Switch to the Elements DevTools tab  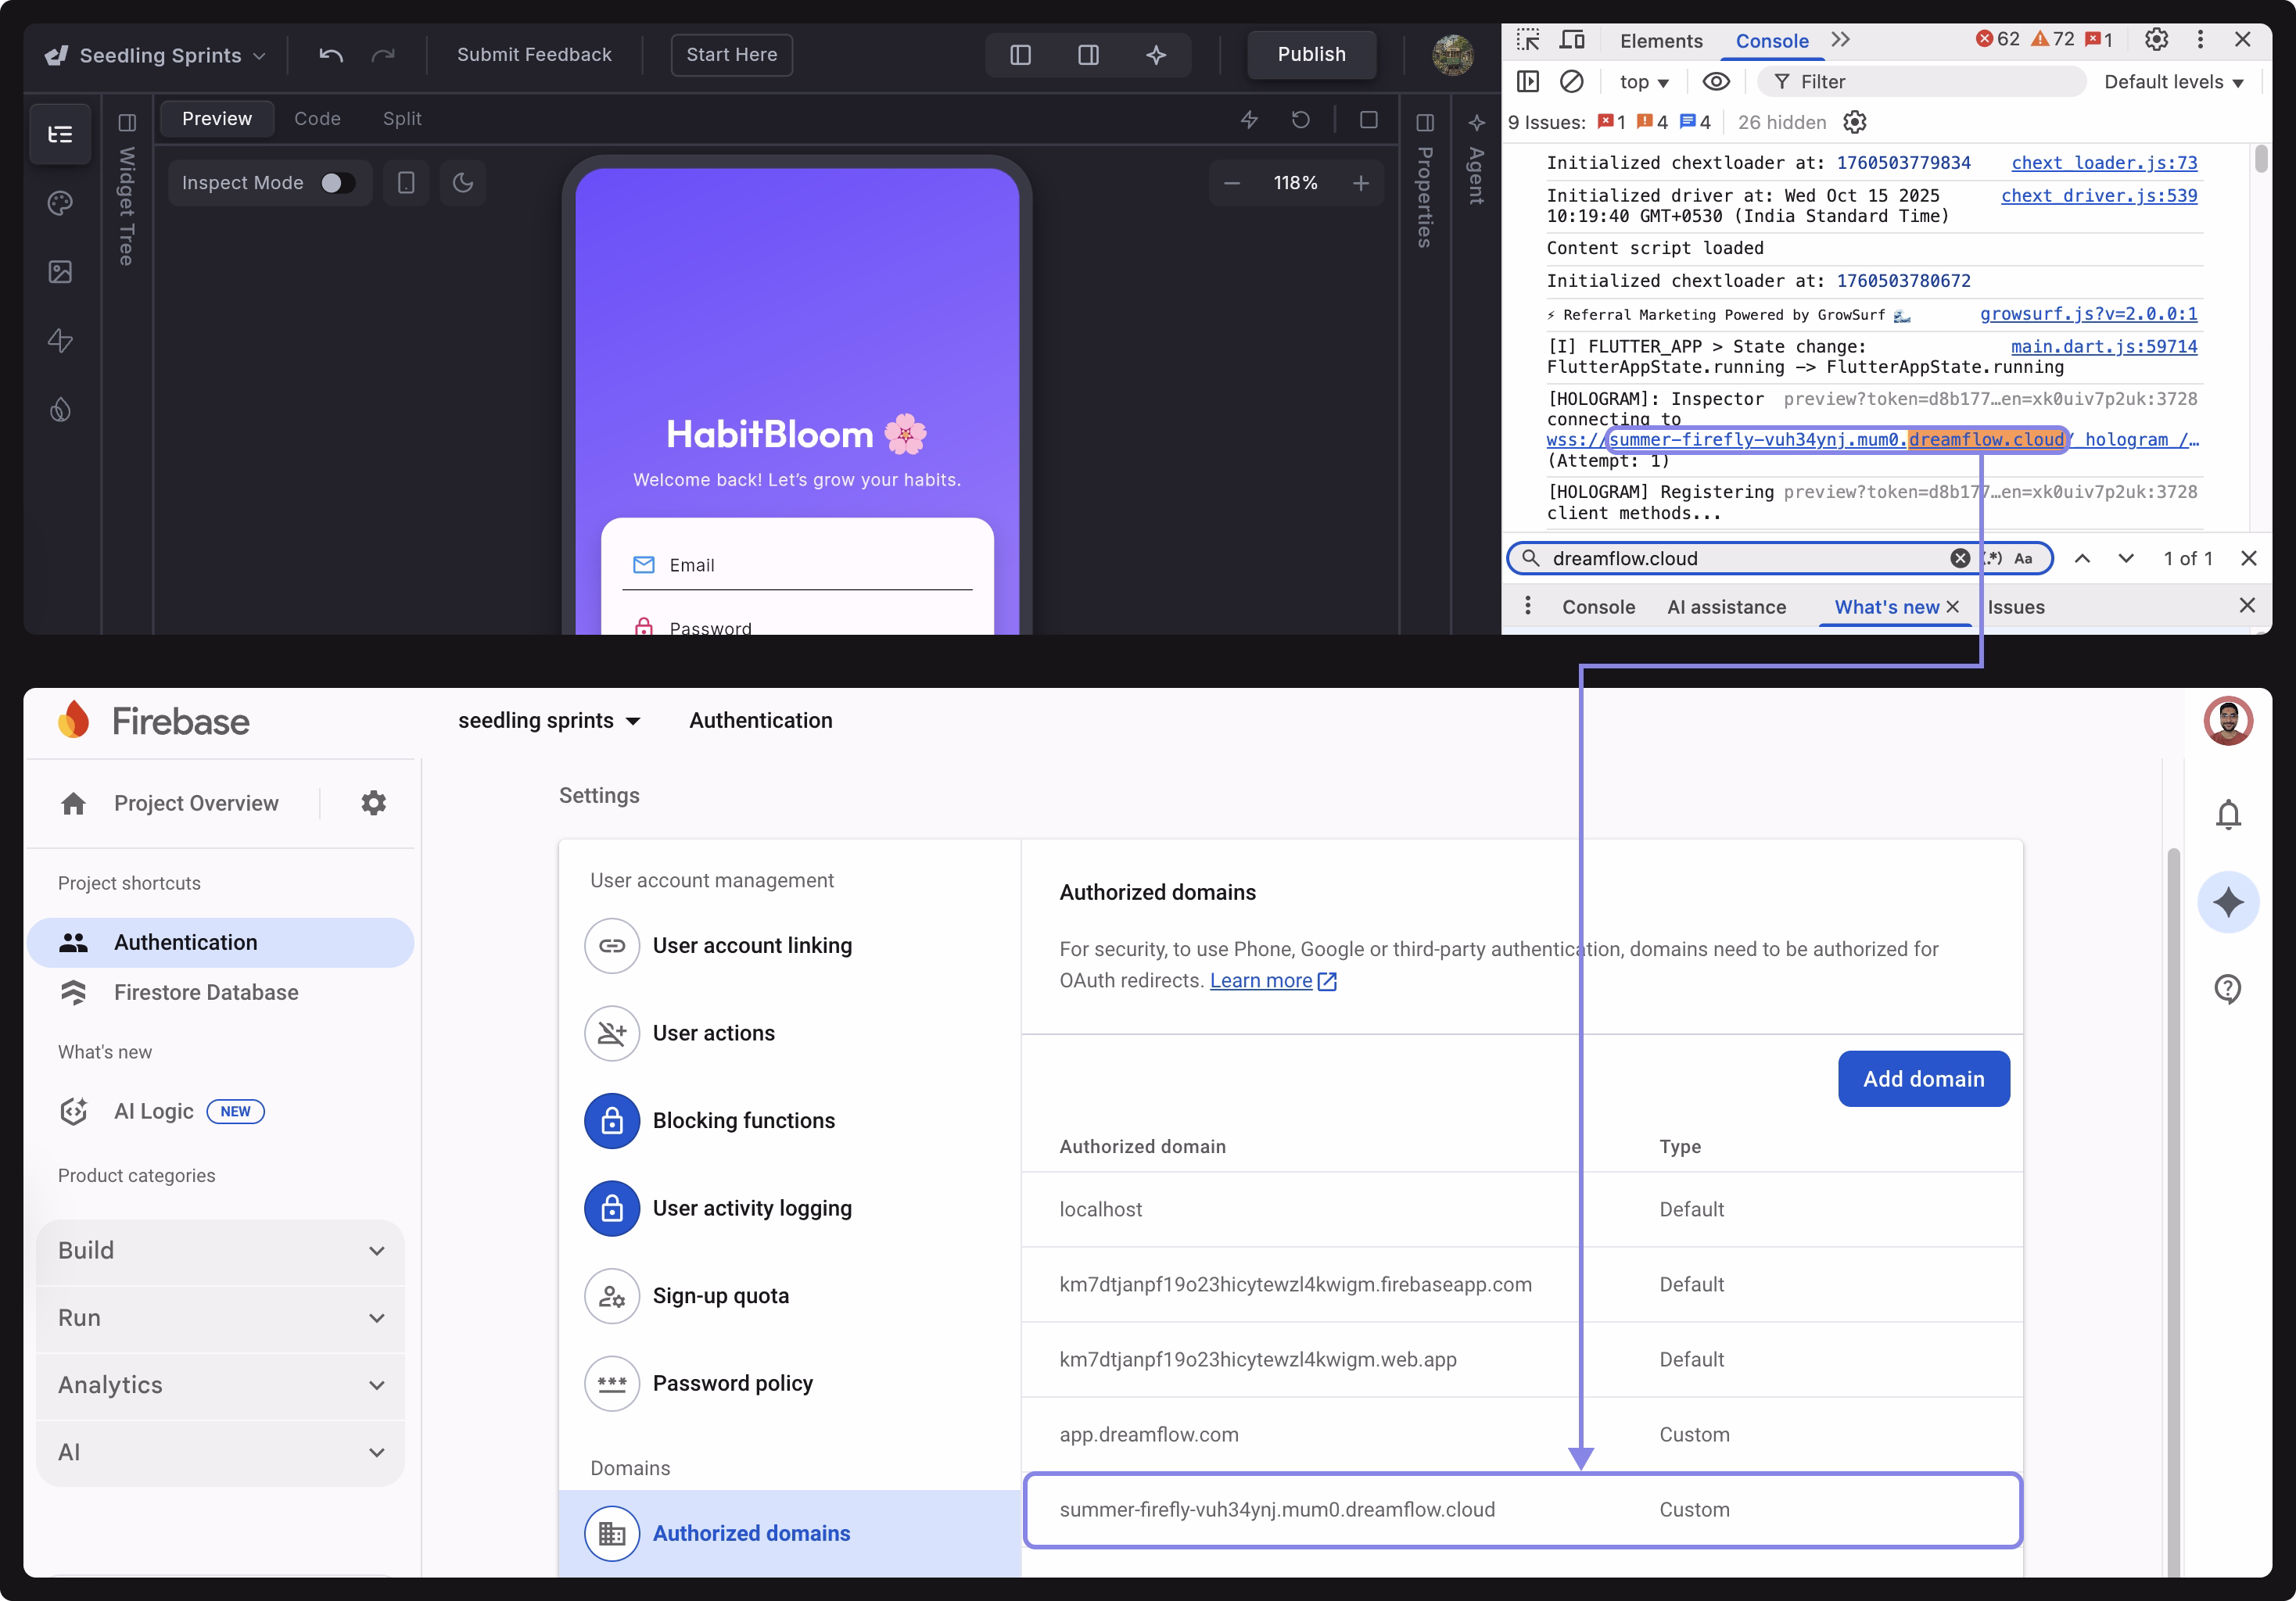point(1660,41)
